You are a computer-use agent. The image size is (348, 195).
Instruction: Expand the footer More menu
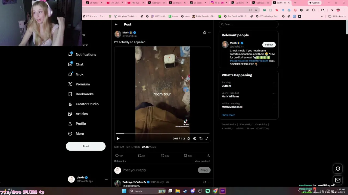pyautogui.click(x=250, y=128)
